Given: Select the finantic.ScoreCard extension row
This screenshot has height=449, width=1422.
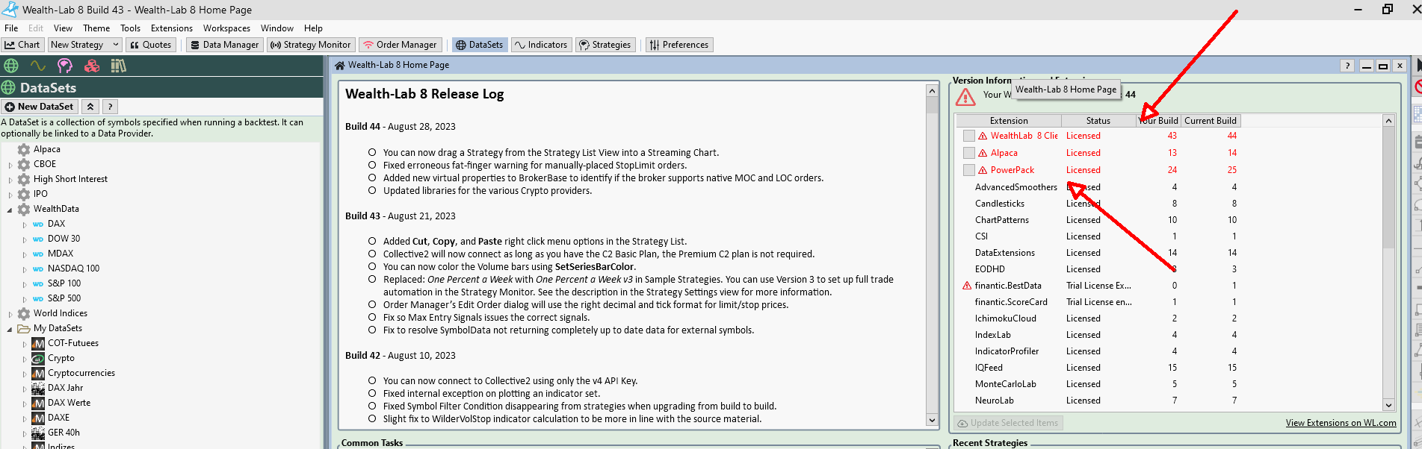Looking at the screenshot, I should (1169, 302).
